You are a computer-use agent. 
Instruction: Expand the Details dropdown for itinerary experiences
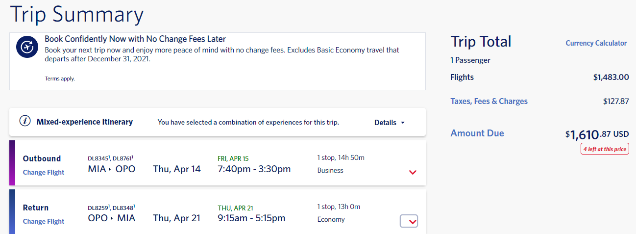click(x=390, y=123)
